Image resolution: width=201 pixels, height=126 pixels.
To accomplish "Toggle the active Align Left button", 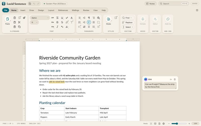I will coord(89,22).
